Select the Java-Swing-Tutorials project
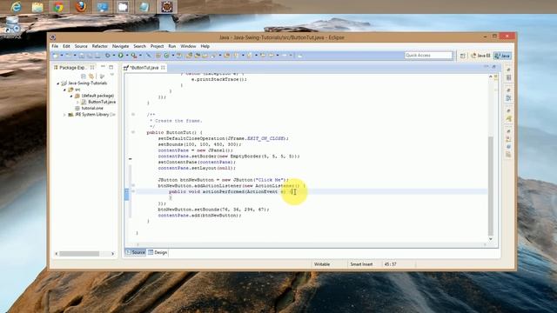Screen dimensions: 557x313 [87, 83]
